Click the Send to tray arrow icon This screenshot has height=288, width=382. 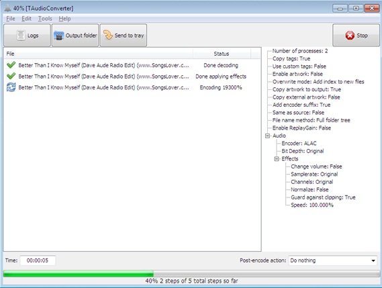click(x=108, y=35)
